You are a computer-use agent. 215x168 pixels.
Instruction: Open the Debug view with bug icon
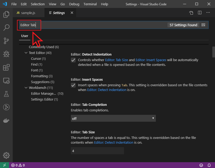click(6, 54)
